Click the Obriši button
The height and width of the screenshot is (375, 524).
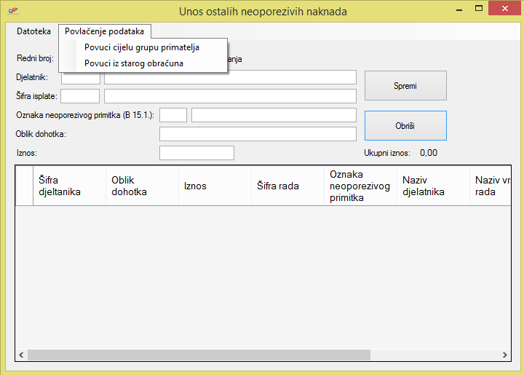point(405,125)
